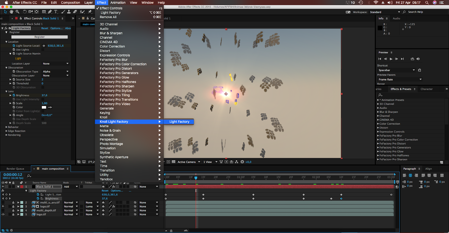Click the Light Source Location crosshair button
The width and height of the screenshot is (449, 233).
[44, 46]
